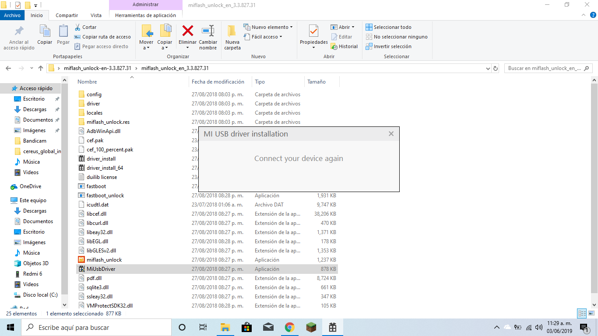
Task: Switch to large icons view button
Action: (x=591, y=313)
